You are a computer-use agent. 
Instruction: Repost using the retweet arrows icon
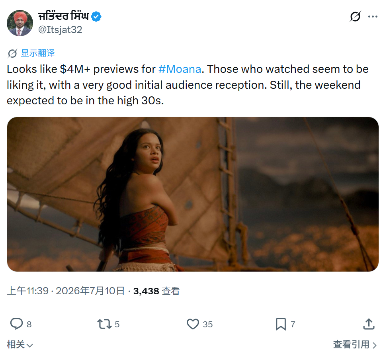pyautogui.click(x=104, y=324)
